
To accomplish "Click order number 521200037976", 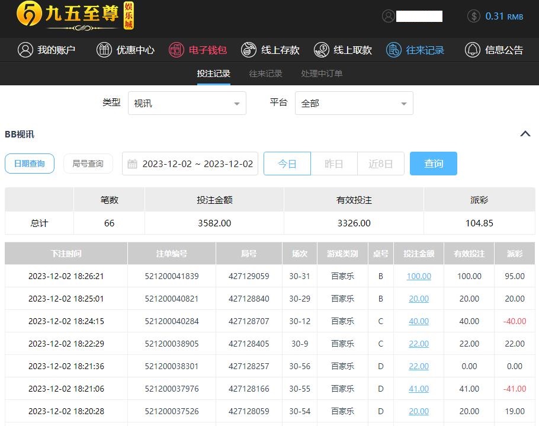I will (x=172, y=389).
